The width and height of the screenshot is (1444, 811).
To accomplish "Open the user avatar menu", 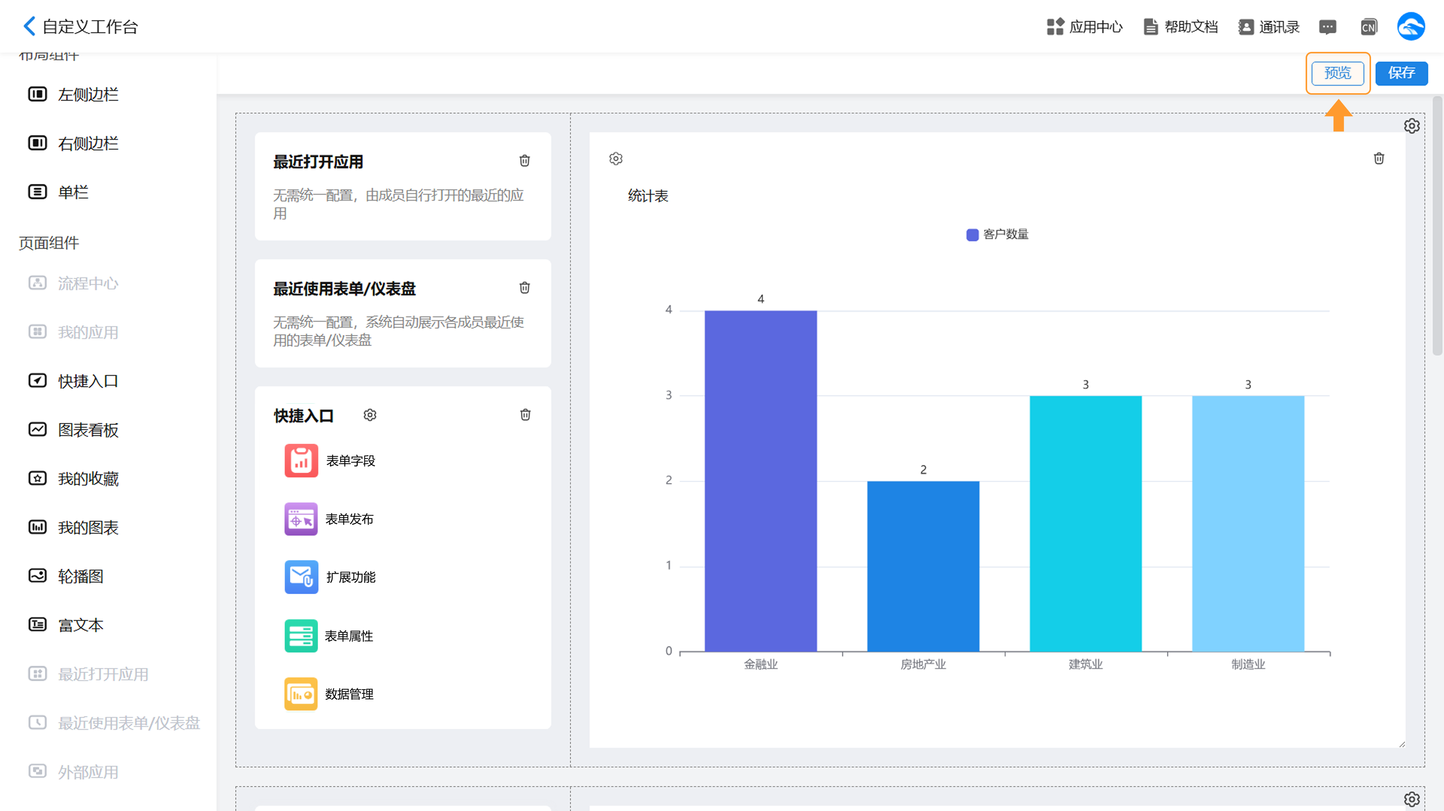I will 1411,26.
